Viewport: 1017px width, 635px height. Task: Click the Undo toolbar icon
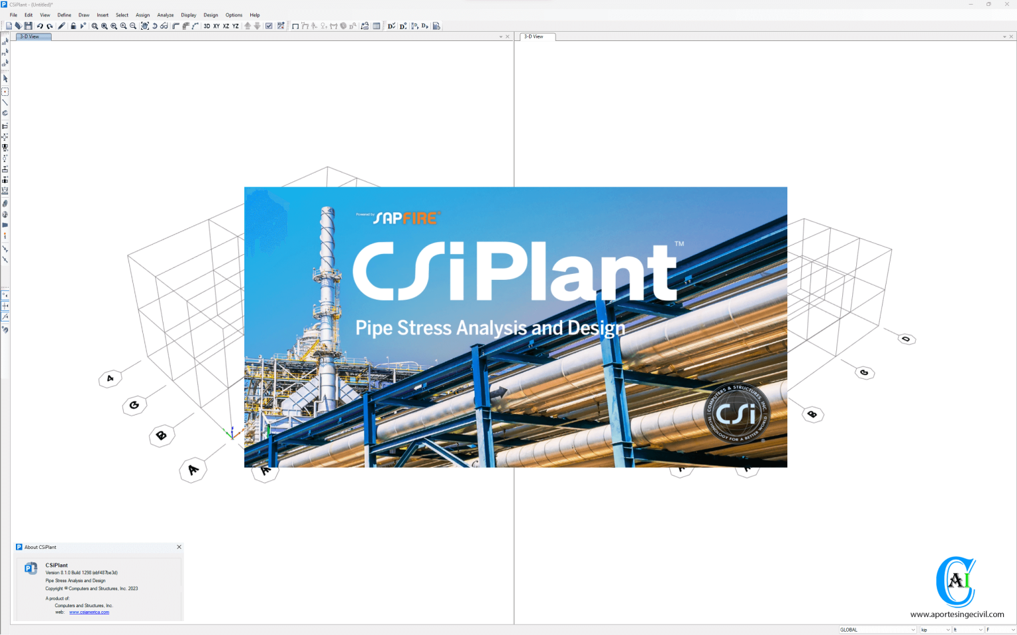click(x=40, y=26)
